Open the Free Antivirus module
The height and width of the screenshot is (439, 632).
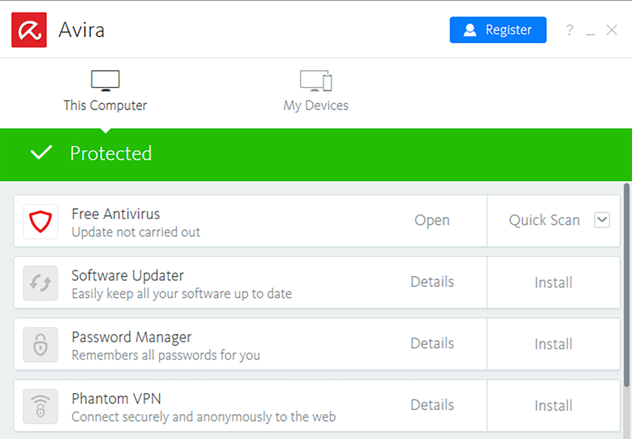[432, 220]
